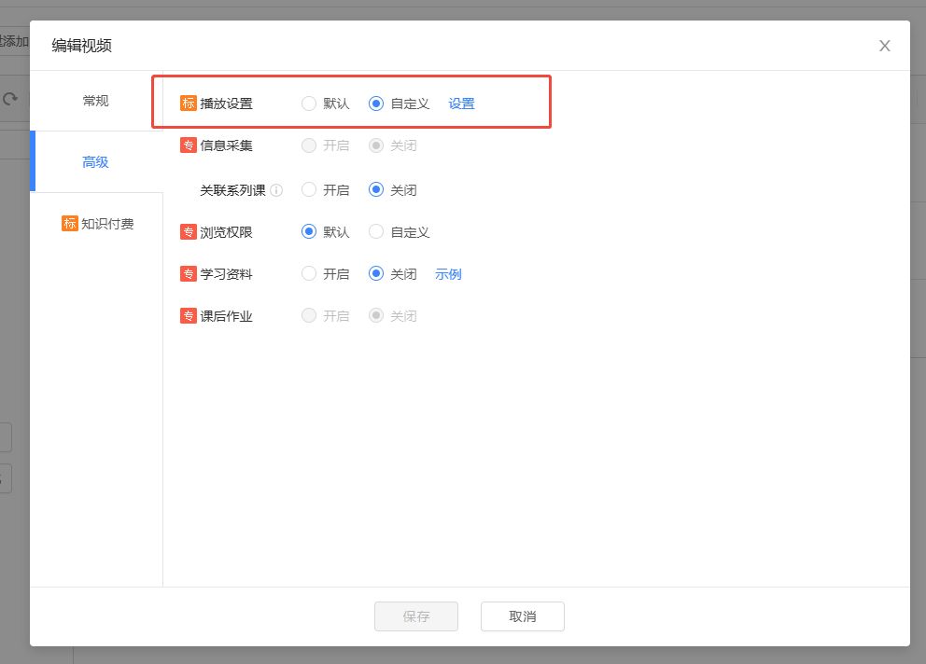Click the info icon next to 关联系列课

point(276,190)
